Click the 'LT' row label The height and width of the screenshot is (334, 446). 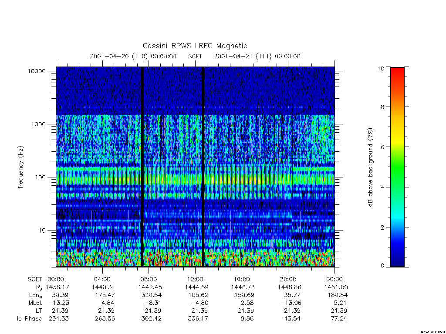pyautogui.click(x=39, y=311)
